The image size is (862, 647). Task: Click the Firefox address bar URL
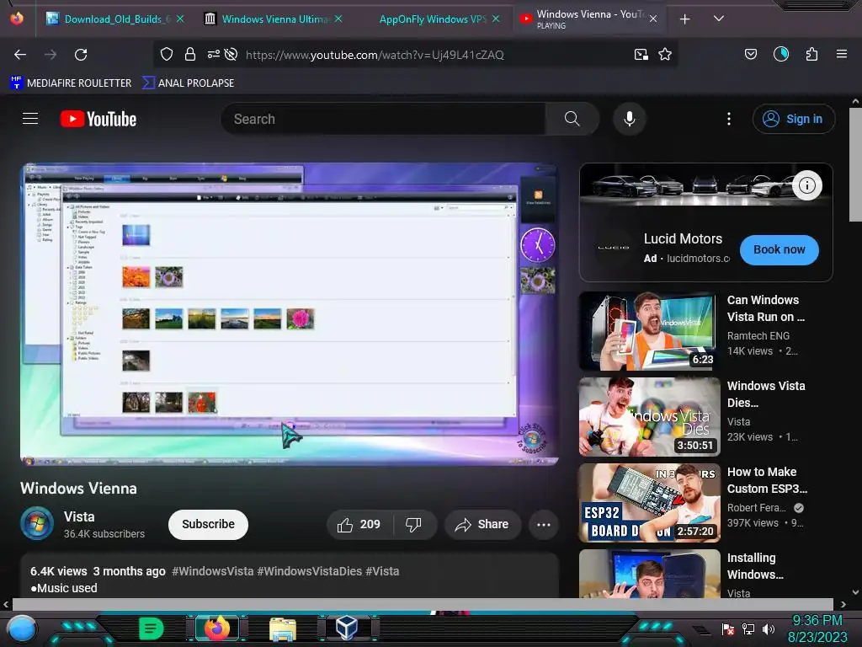coord(375,55)
